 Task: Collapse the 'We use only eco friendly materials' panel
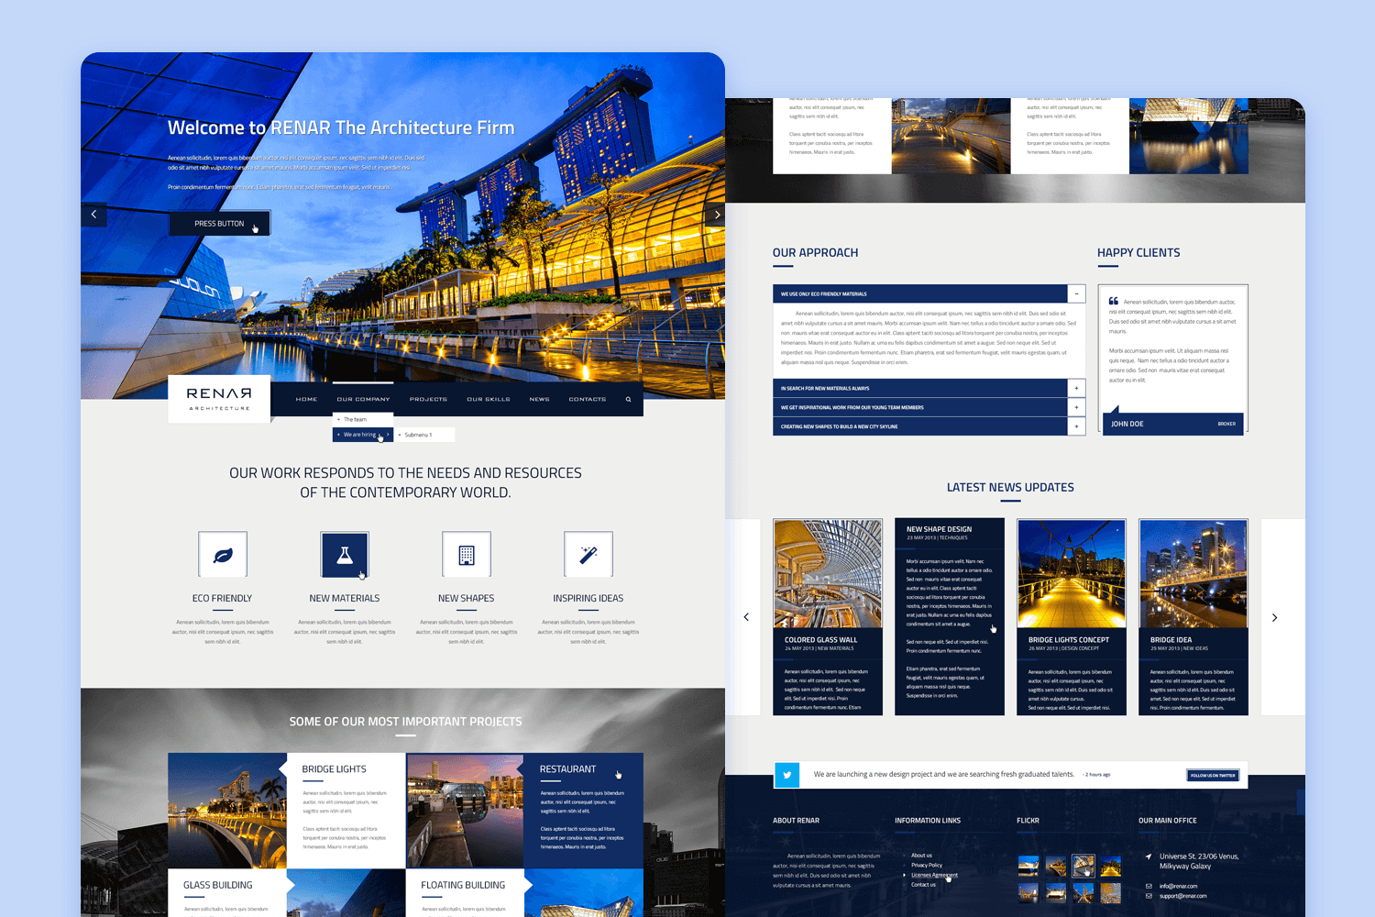[1074, 293]
